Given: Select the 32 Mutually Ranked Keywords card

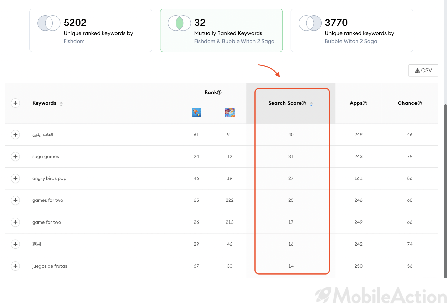Looking at the screenshot, I should (221, 31).
